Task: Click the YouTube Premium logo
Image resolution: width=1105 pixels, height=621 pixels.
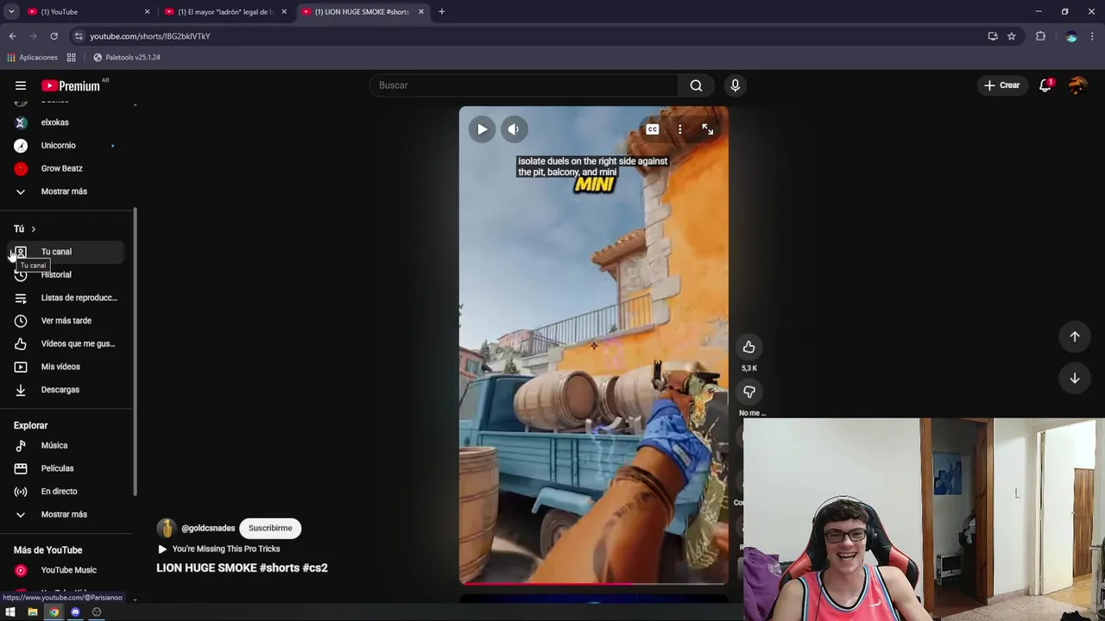Action: click(71, 85)
